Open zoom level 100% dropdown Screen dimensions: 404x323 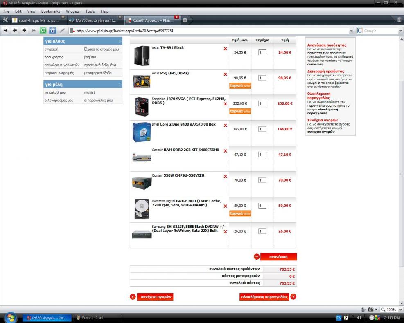click(401, 310)
